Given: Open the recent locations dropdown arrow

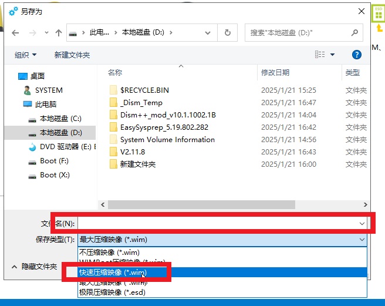Looking at the screenshot, I should [x=45, y=33].
